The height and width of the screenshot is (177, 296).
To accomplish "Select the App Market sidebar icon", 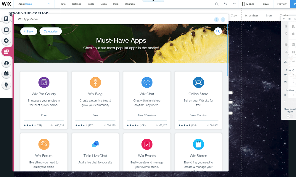I will click(6, 52).
